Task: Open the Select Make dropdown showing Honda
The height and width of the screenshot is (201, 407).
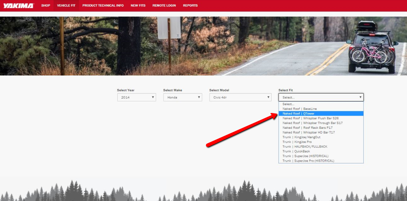Action: click(183, 97)
